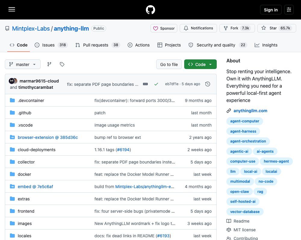Expand commit message ellipsis button
This screenshot has height=240, width=301.
tap(145, 84)
